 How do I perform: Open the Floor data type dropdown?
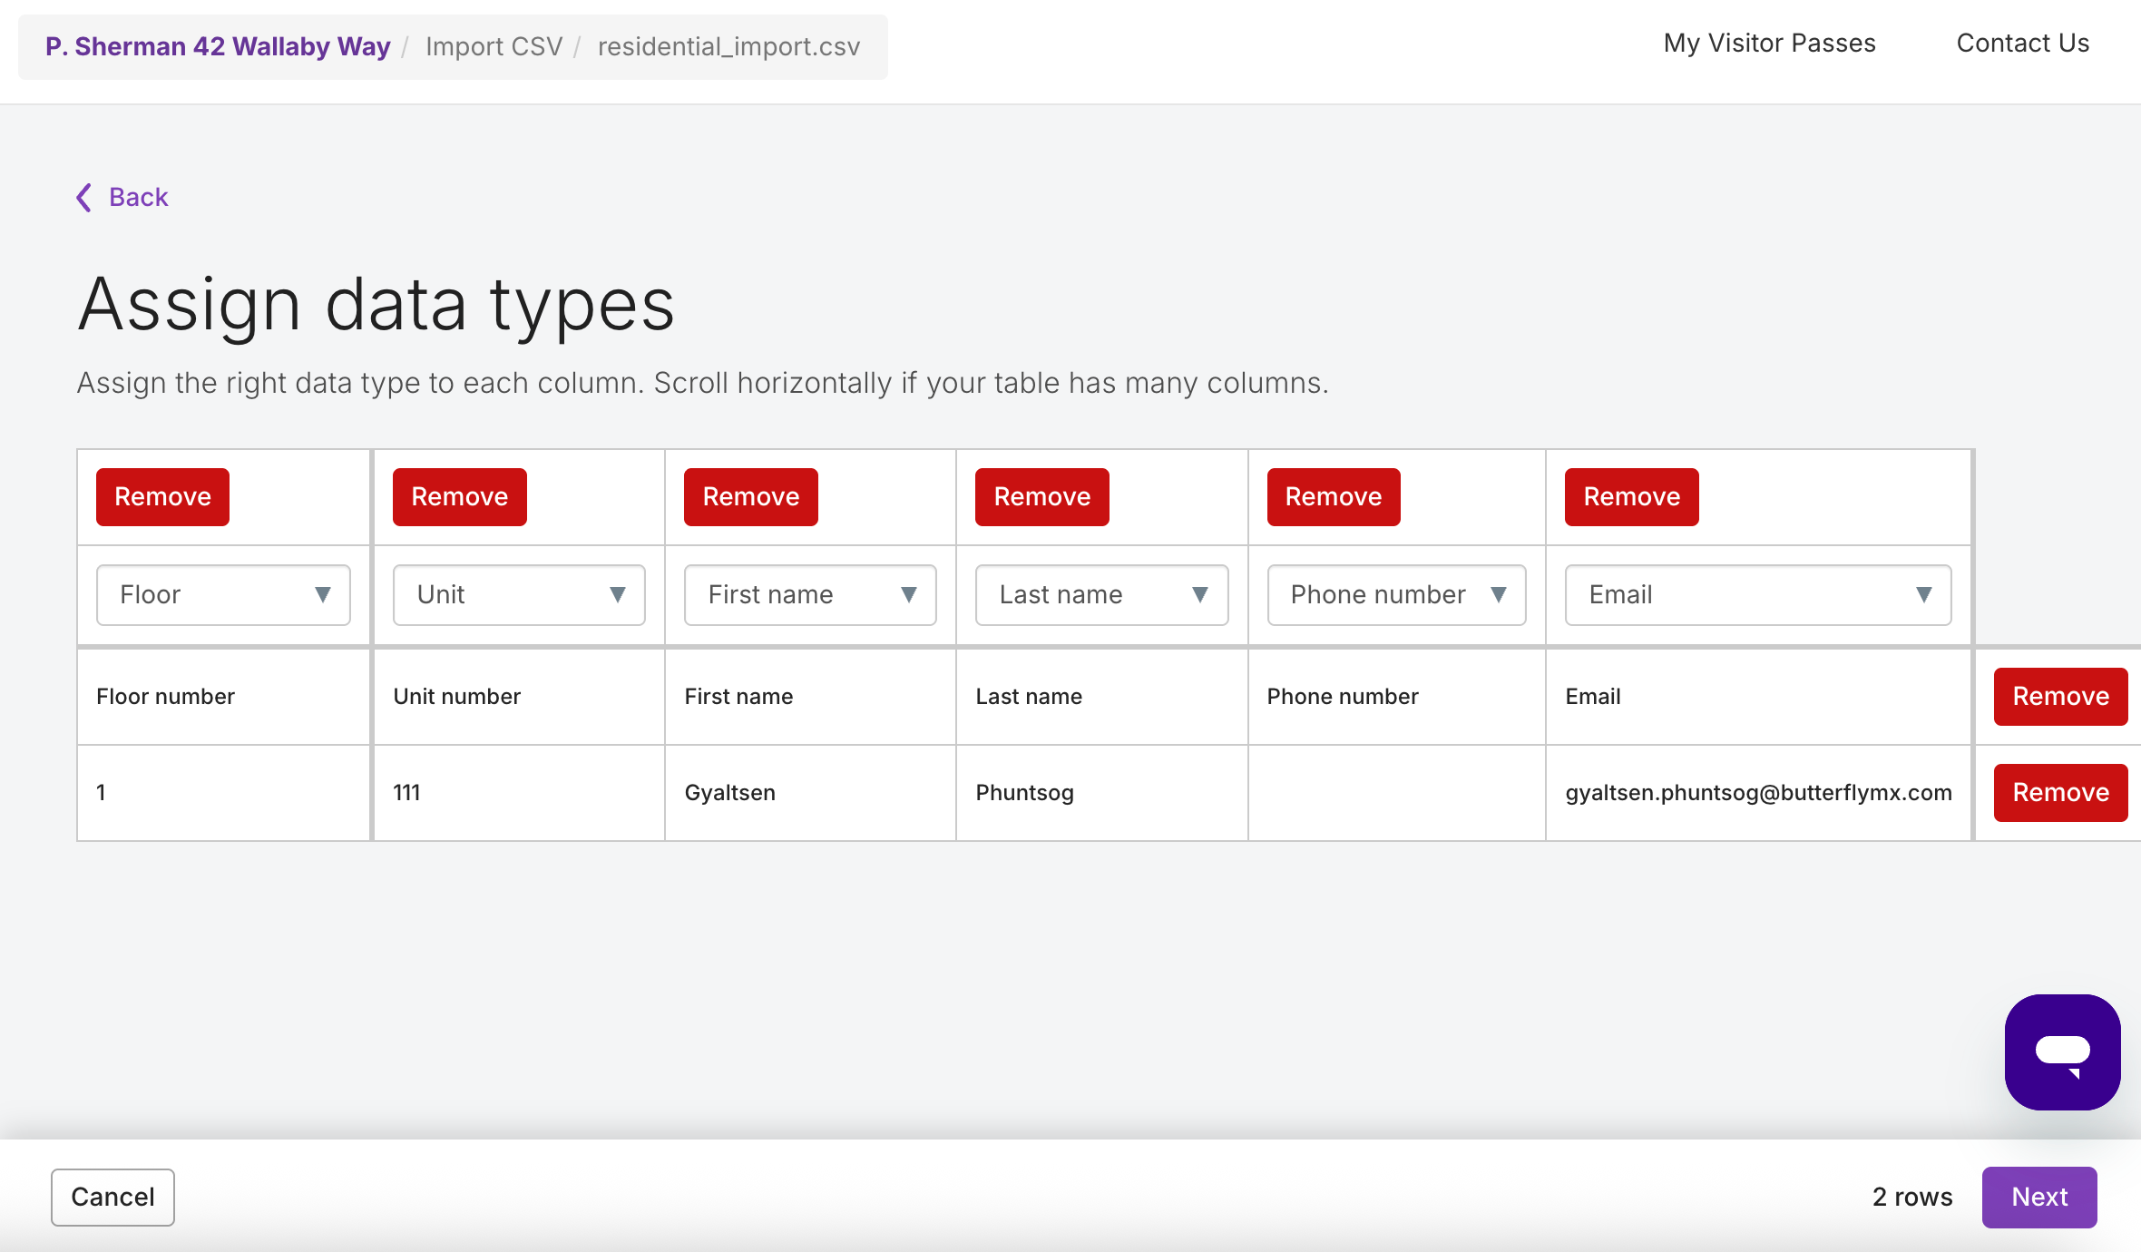223,595
